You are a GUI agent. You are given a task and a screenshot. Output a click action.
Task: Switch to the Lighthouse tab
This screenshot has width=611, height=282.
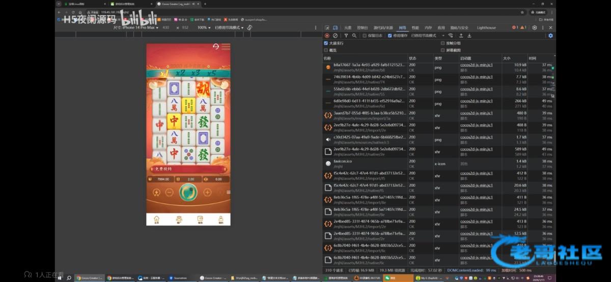486,27
